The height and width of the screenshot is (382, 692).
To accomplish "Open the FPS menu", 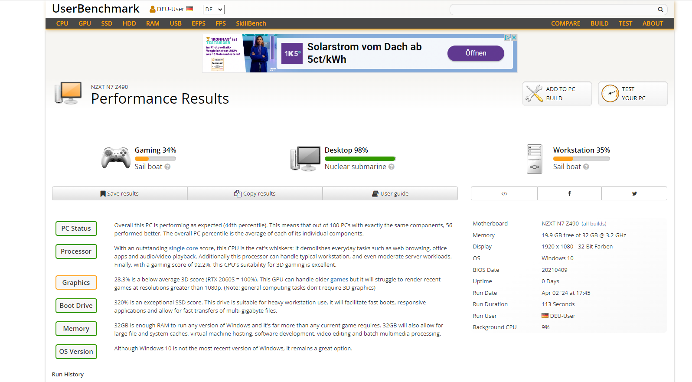I will [221, 23].
